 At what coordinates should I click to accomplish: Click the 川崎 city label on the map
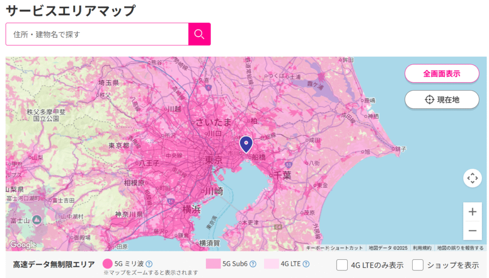coord(214,191)
